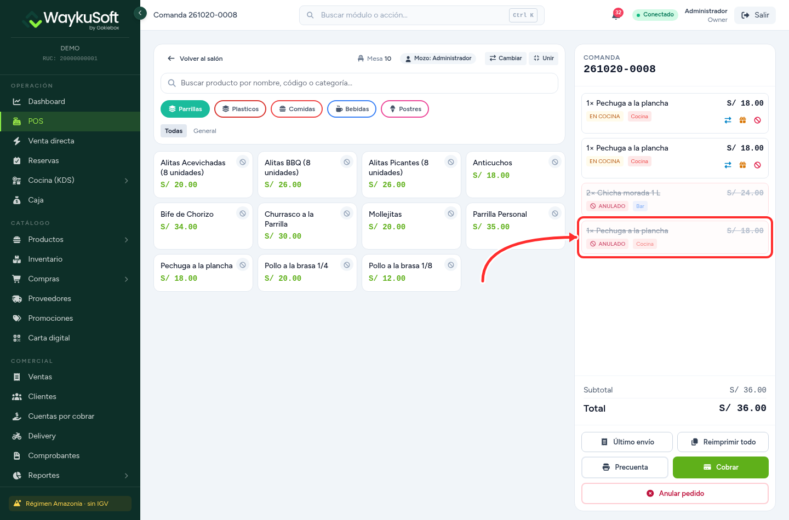Click the Reimprimir todo button
Viewport: 789px width, 520px height.
[723, 442]
